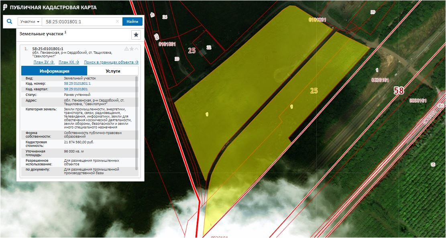Click the info panel vertical scrollbar
Image resolution: width=446 pixels, height=238 pixels.
[136, 120]
